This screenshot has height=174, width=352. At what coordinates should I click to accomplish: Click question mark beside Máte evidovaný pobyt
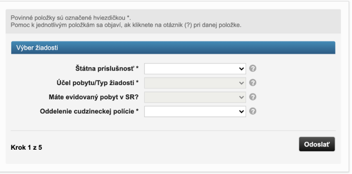tap(253, 97)
